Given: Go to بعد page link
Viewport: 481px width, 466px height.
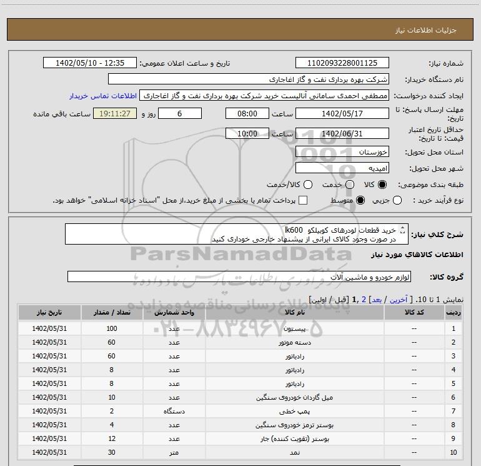Looking at the screenshot, I should pos(377,300).
